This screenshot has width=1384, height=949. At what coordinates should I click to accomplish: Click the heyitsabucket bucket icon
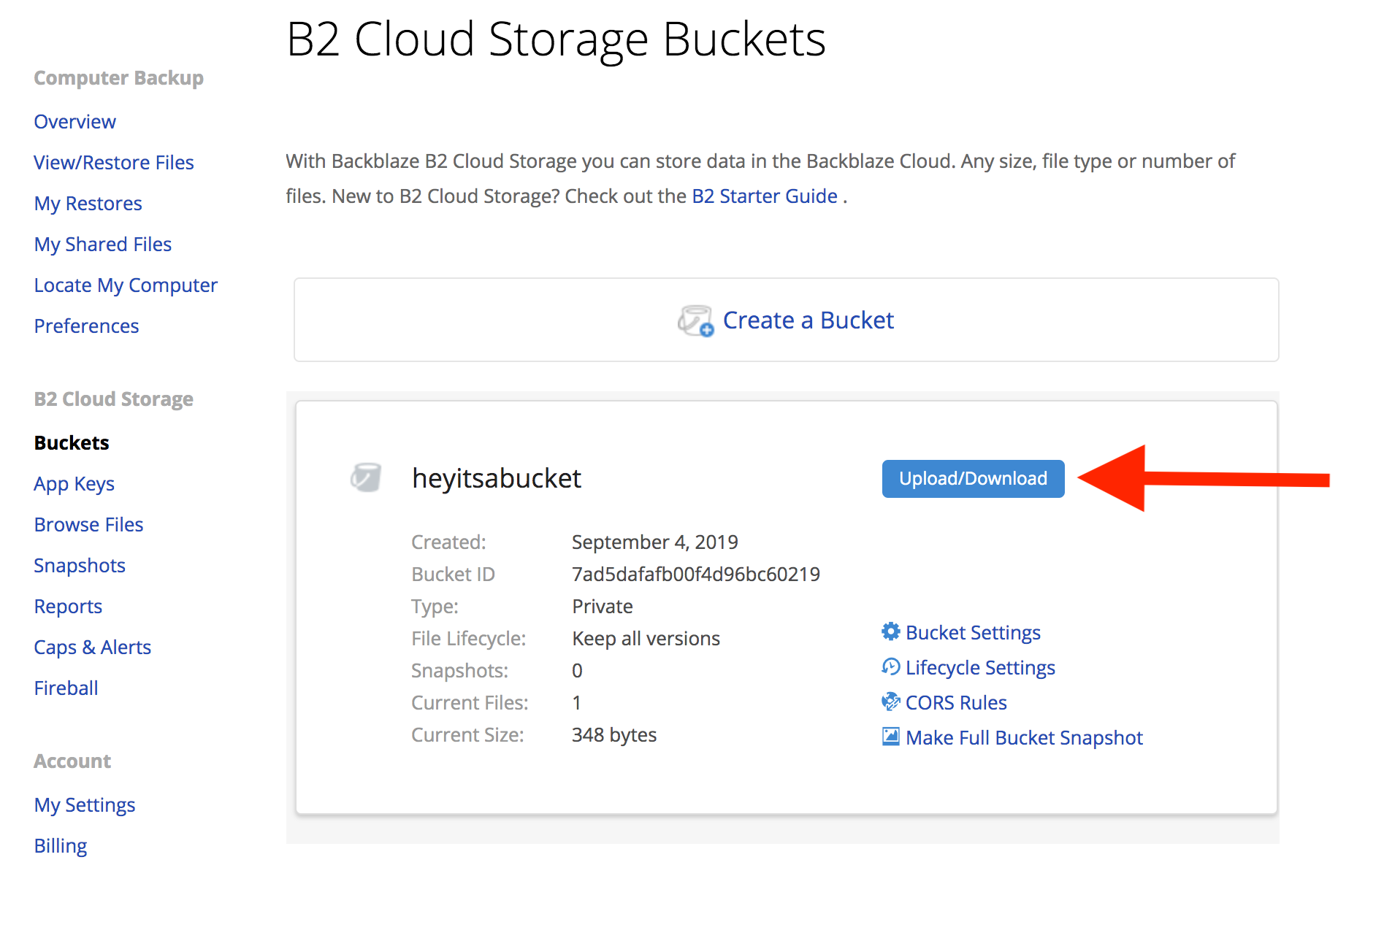366,477
